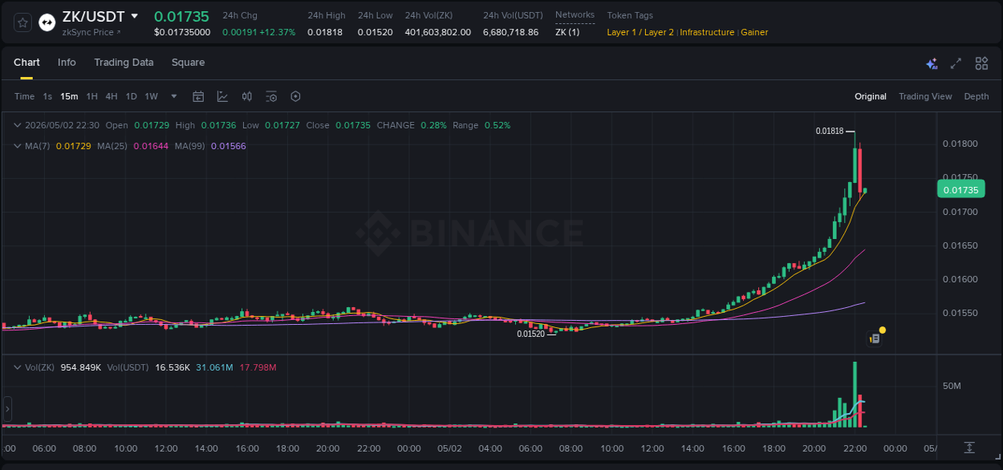Switch to Depth chart view

(977, 96)
